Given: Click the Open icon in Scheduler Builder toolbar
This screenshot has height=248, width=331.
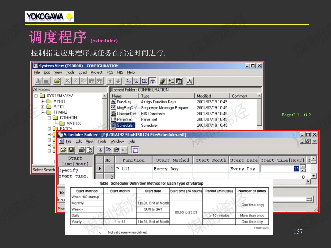Looking at the screenshot, I should click(63, 150).
